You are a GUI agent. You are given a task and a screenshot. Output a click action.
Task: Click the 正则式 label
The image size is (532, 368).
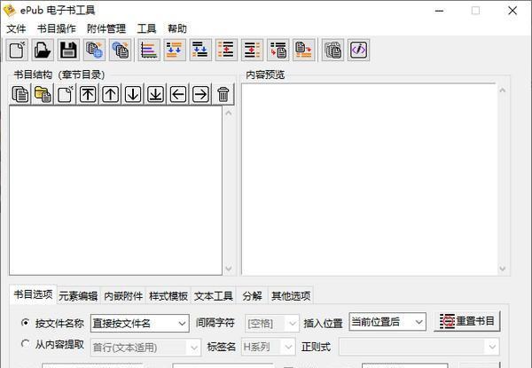(x=316, y=347)
